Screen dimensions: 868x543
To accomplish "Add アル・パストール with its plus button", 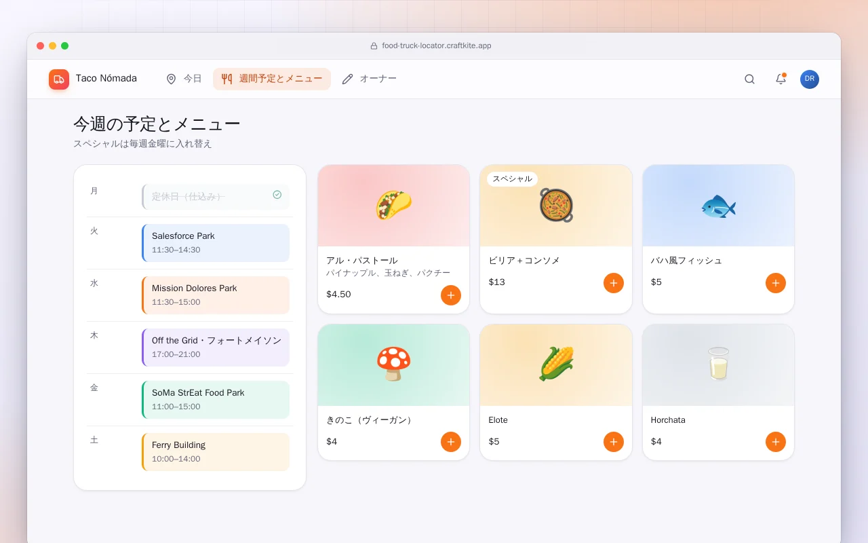I will coord(451,295).
